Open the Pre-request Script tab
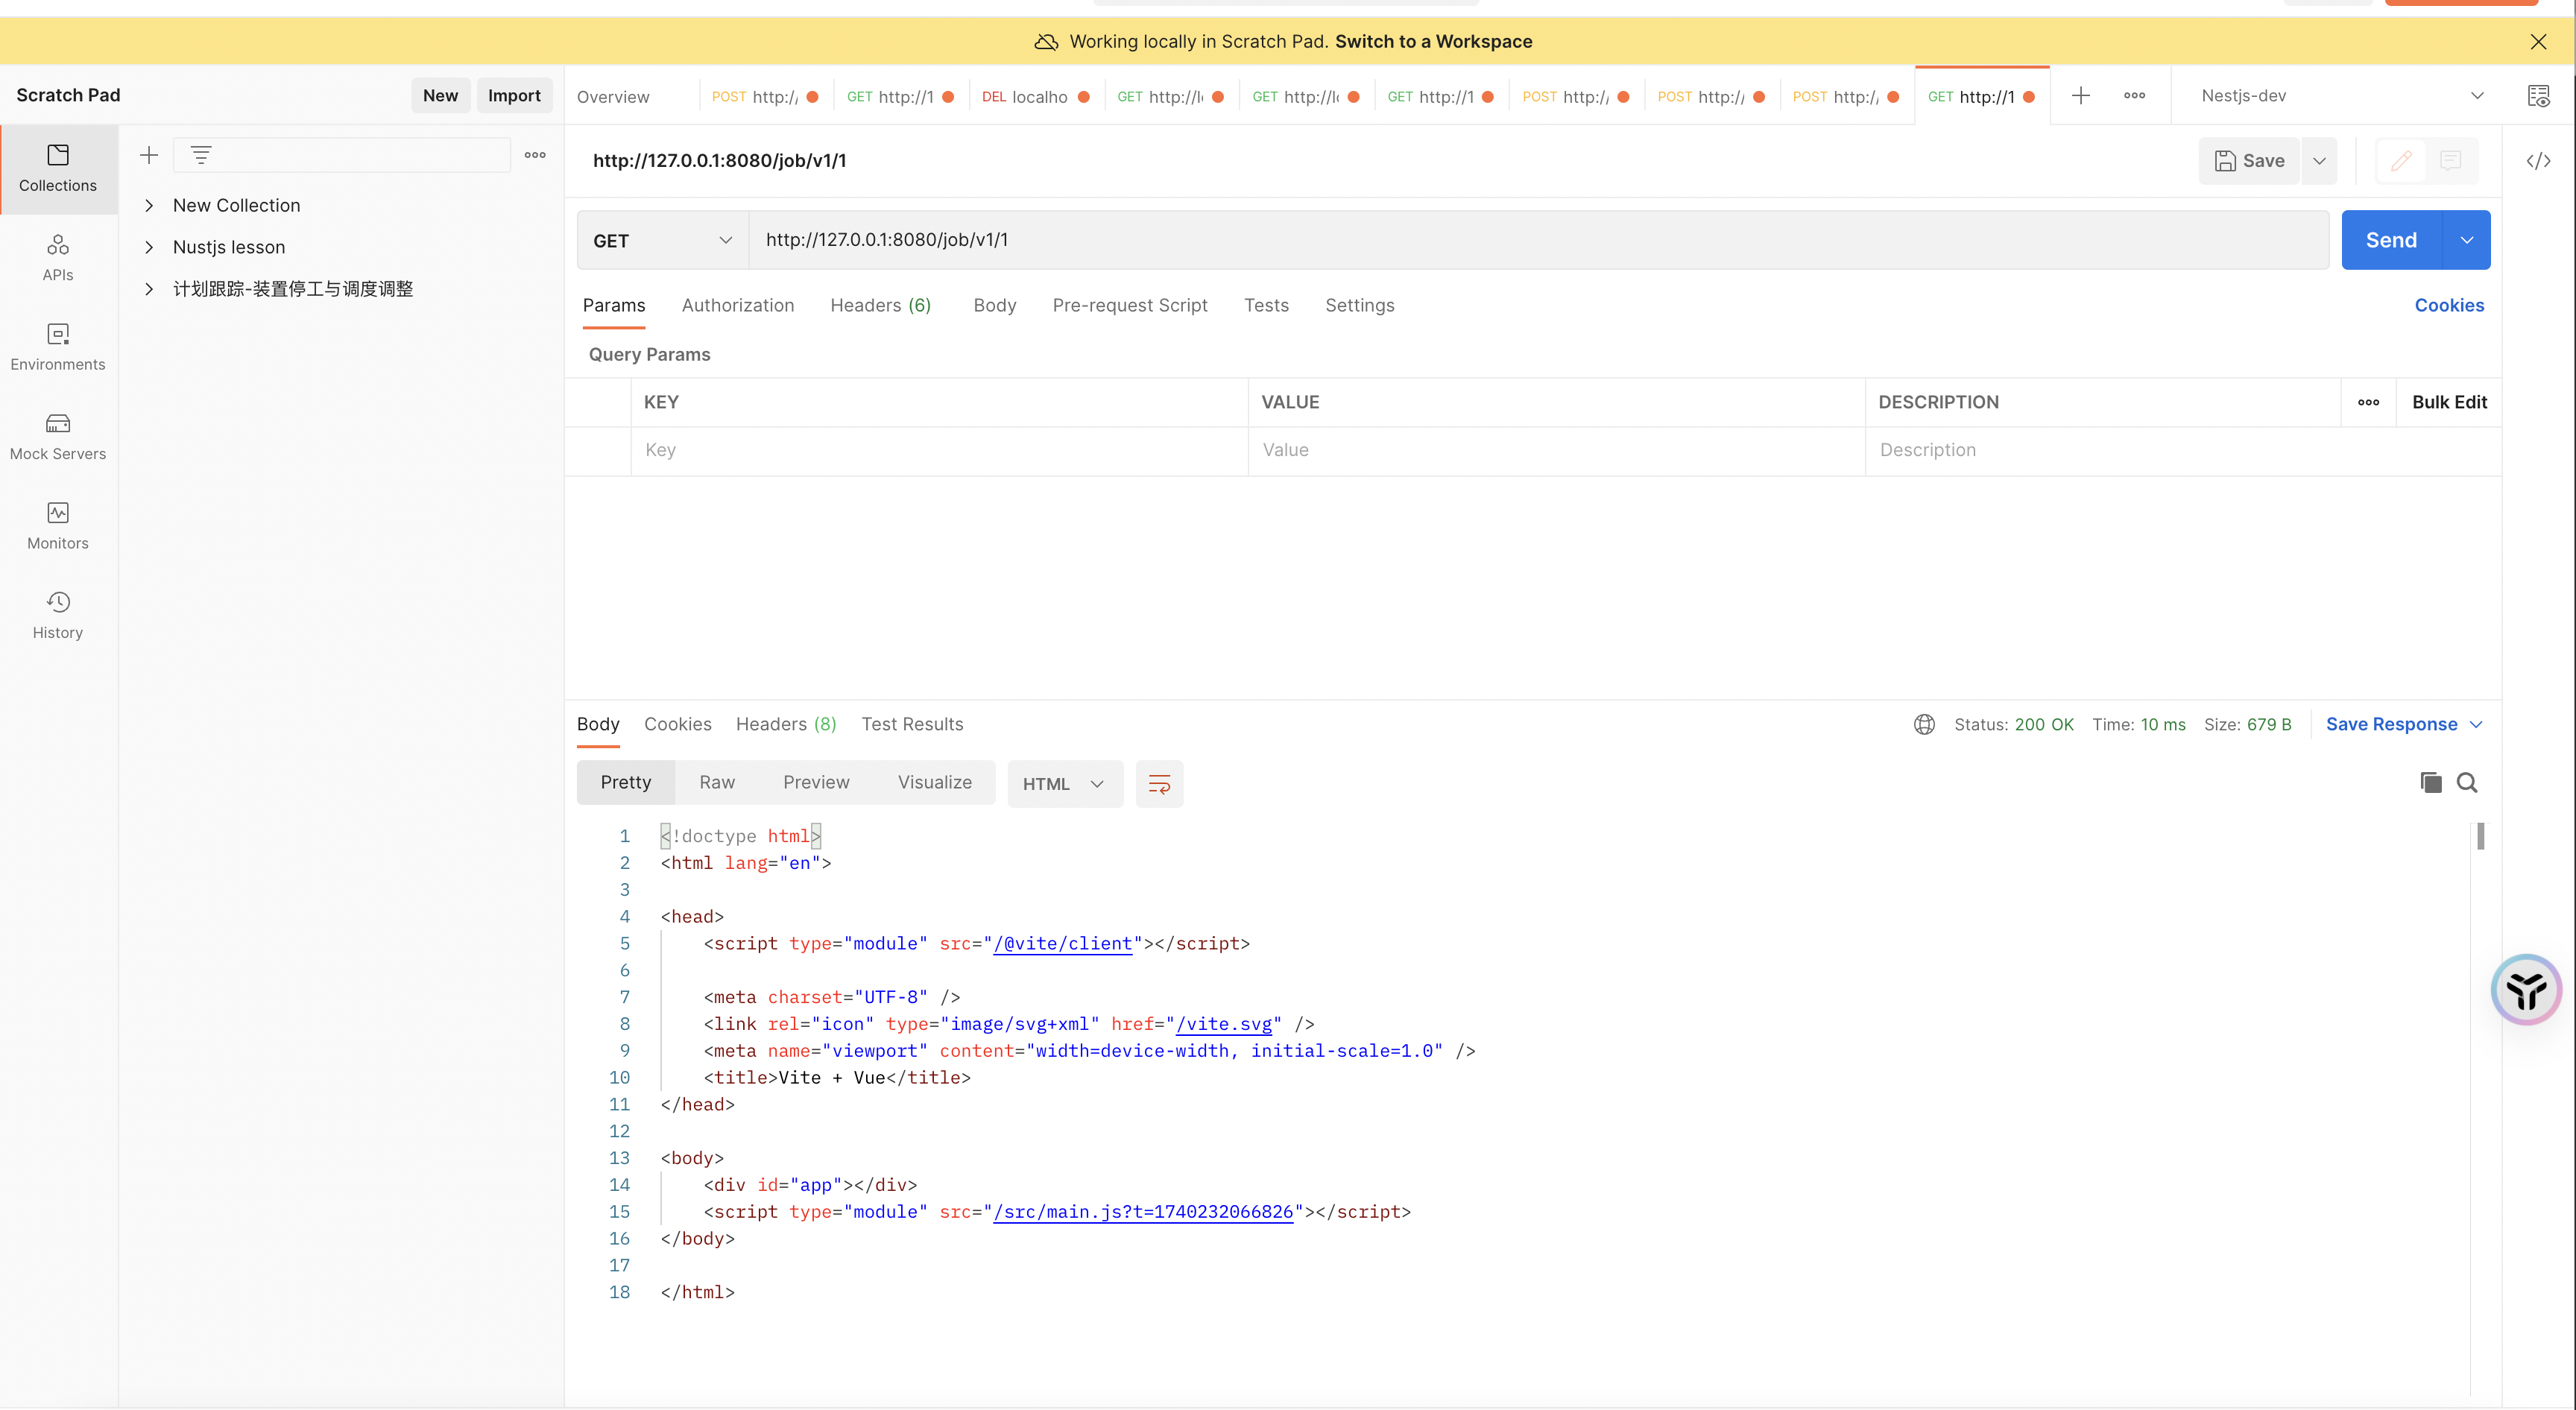2576x1410 pixels. (1130, 306)
